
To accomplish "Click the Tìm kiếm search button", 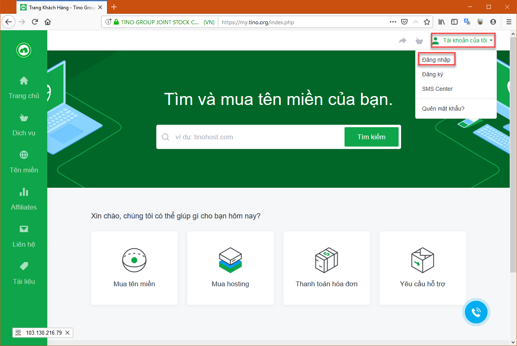I will point(372,137).
